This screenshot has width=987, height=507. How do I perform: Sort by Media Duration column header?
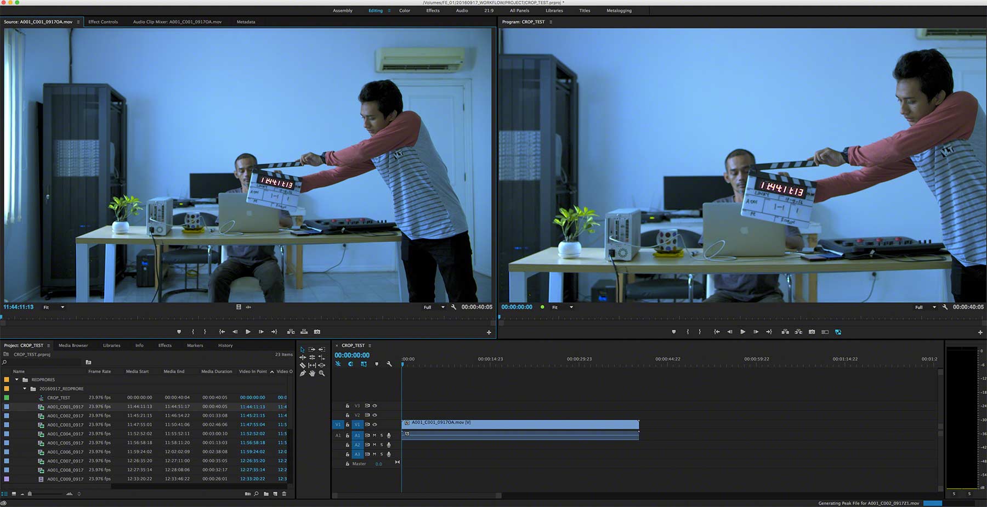pos(217,371)
